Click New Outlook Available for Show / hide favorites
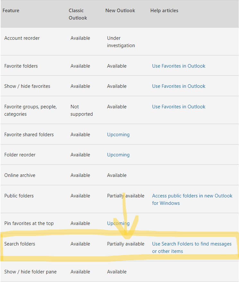 [x=117, y=86]
